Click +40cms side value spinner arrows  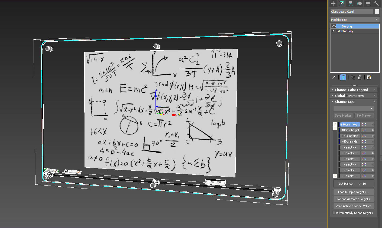(373, 136)
